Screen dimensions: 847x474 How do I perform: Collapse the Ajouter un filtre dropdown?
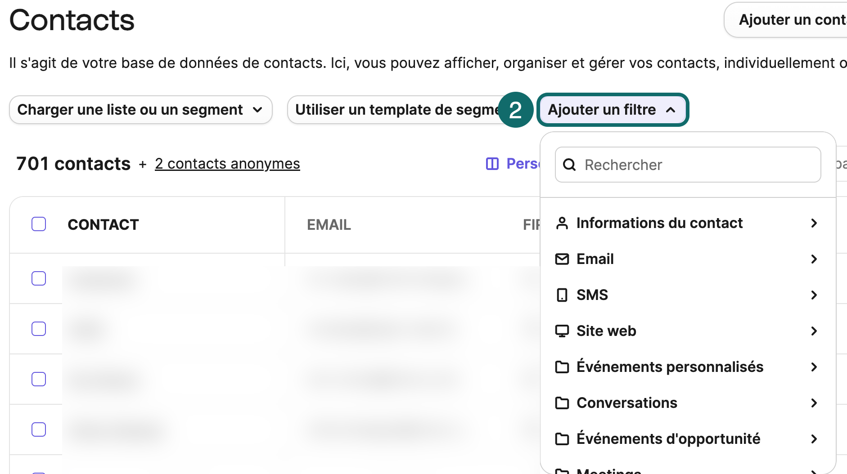tap(613, 110)
